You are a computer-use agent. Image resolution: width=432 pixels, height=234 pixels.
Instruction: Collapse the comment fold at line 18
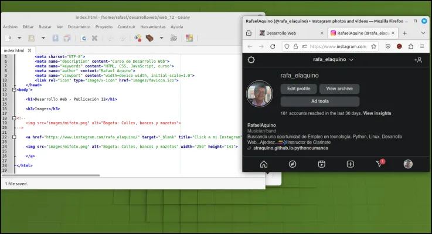click(x=14, y=118)
